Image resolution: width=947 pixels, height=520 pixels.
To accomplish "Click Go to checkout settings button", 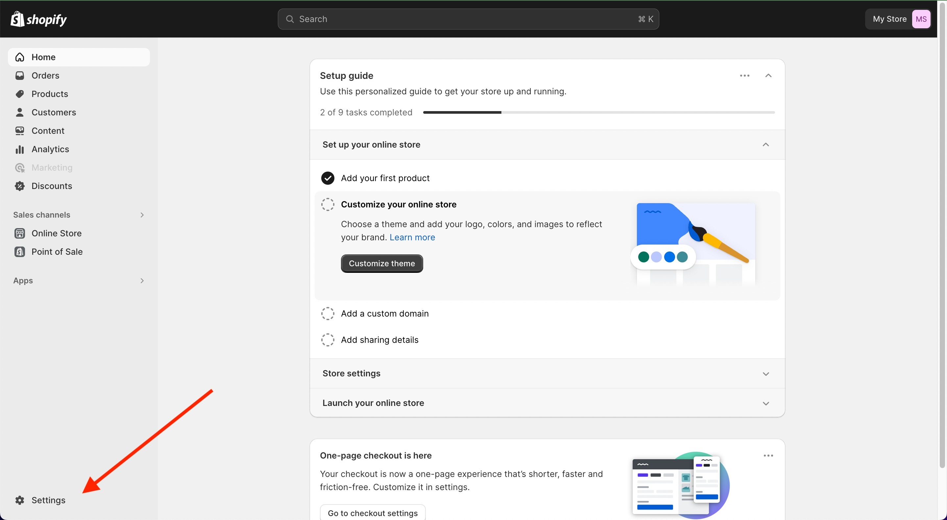I will point(373,513).
